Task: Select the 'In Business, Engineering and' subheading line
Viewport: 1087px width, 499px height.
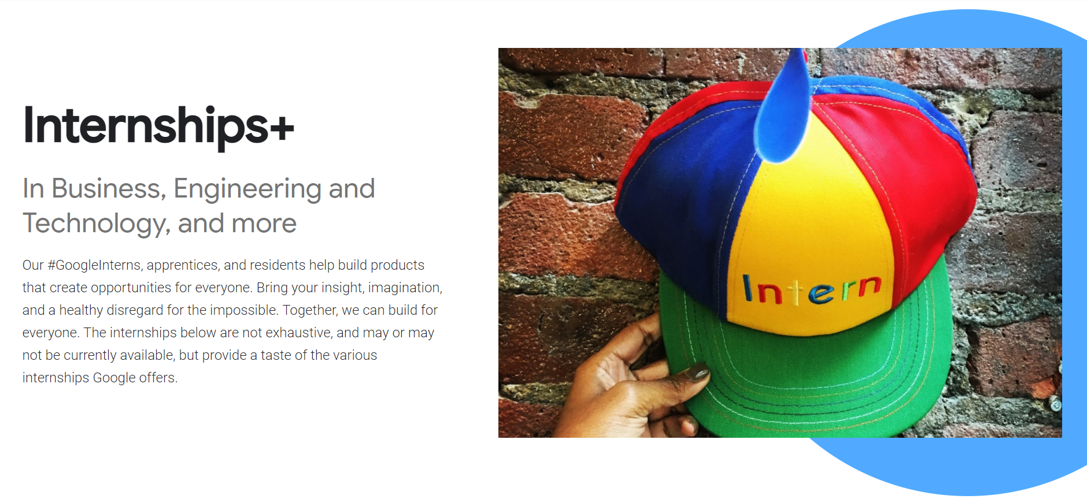Action: point(199,189)
